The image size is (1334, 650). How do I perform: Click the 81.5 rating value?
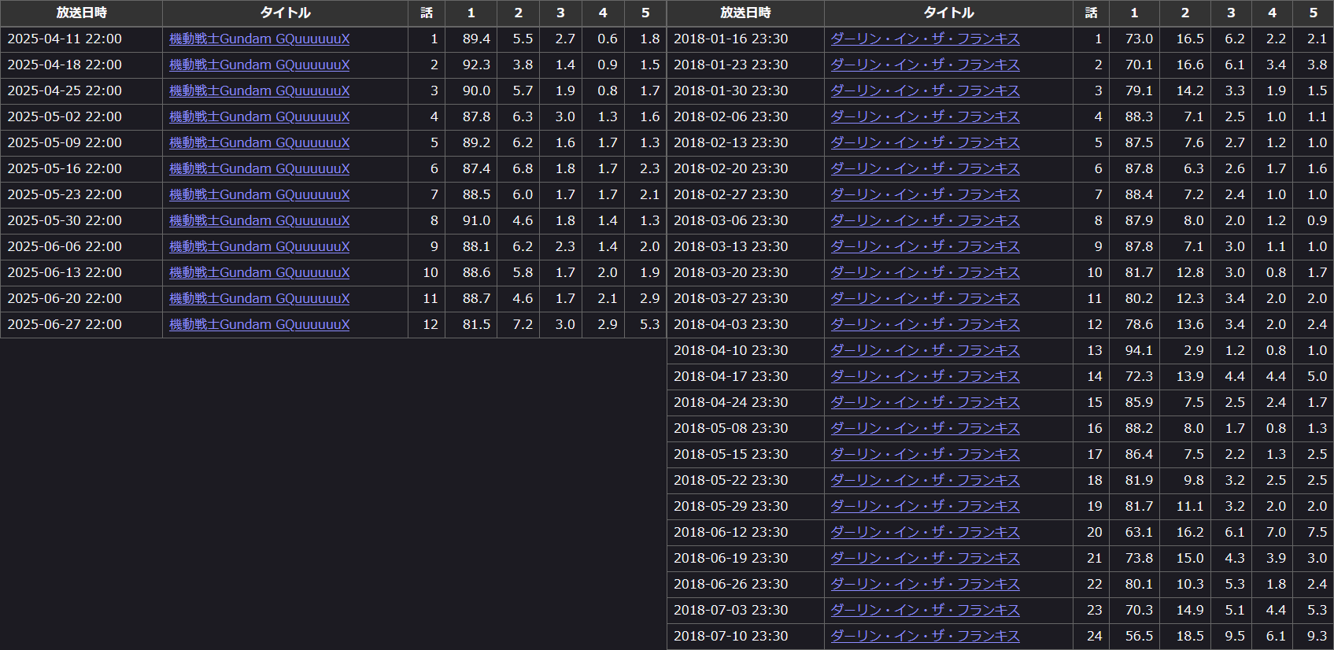pos(476,324)
